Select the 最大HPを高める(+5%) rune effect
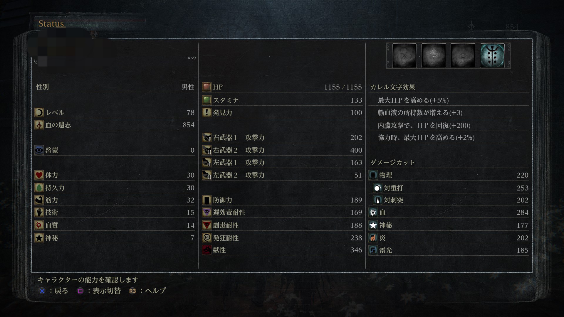The width and height of the screenshot is (564, 317). click(x=413, y=100)
